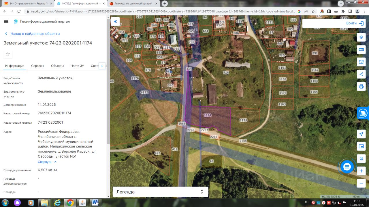Toggle the overview mini-map
Screen dimensions: 369x207
click(361, 146)
